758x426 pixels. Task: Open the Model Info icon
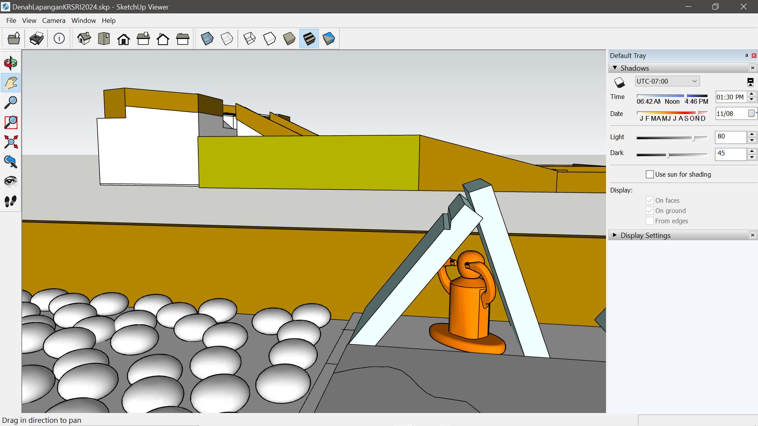pos(59,39)
